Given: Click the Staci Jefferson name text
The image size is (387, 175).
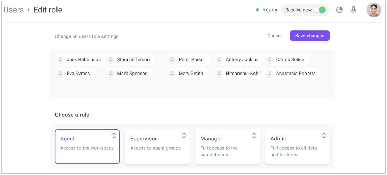Looking at the screenshot, I should tap(133, 60).
